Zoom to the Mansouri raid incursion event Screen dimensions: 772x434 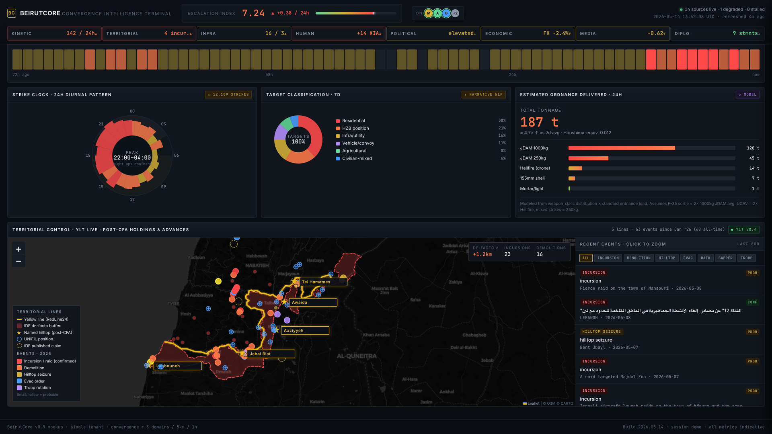point(669,280)
